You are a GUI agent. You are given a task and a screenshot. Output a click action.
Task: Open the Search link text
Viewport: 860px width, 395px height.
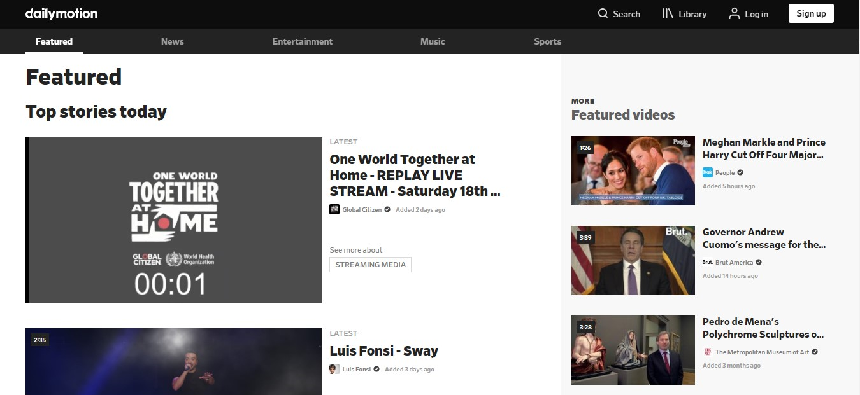click(627, 14)
